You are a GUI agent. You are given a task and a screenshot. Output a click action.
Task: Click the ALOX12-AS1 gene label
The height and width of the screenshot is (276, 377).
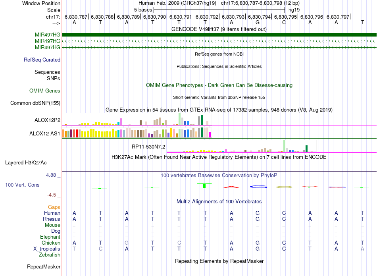pyautogui.click(x=45, y=133)
